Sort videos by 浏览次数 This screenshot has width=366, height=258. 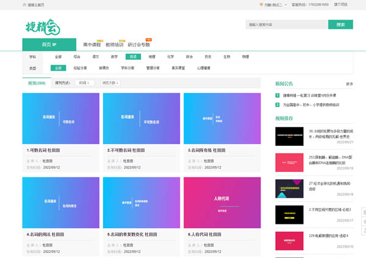[x=110, y=82]
